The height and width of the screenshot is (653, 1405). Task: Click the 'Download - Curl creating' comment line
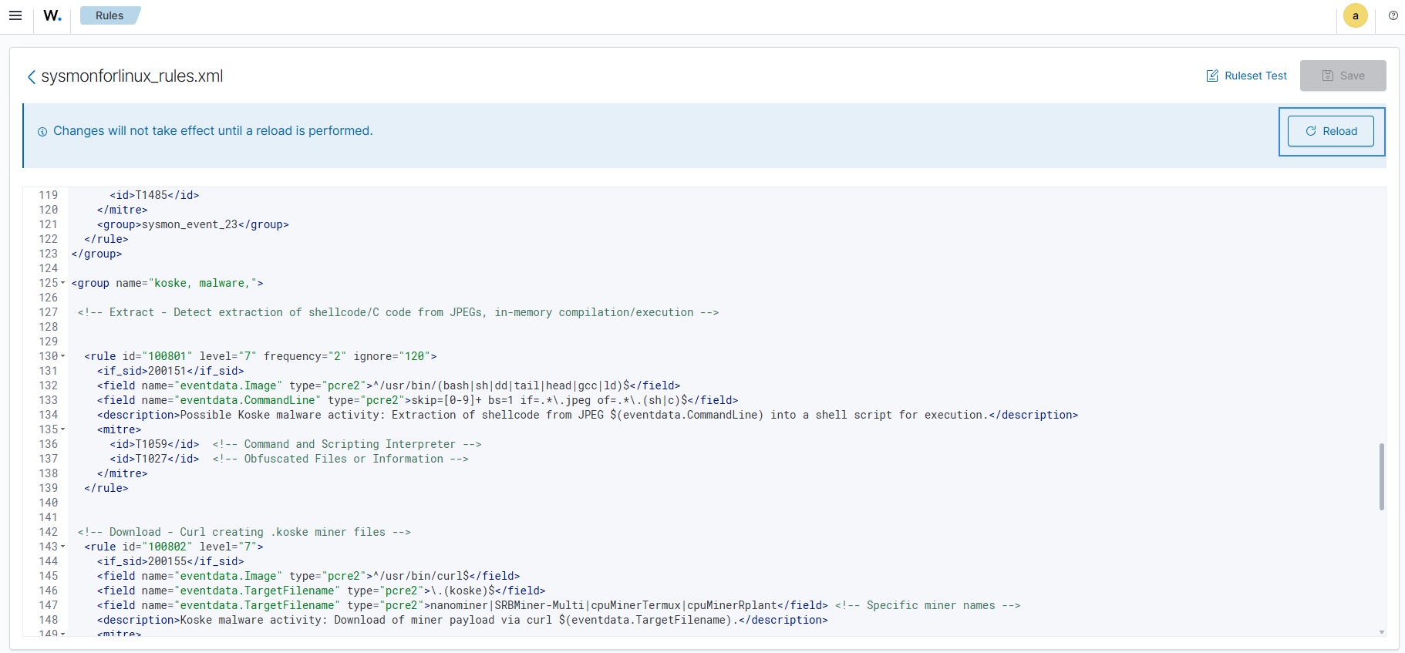coord(244,532)
